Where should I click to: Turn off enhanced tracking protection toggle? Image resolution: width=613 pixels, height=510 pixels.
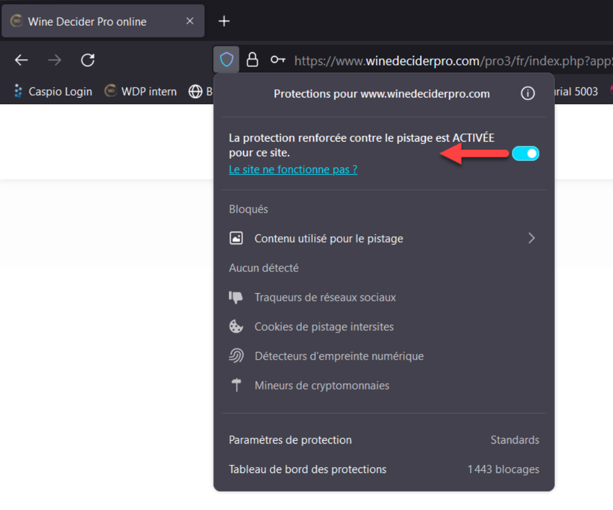coord(526,153)
